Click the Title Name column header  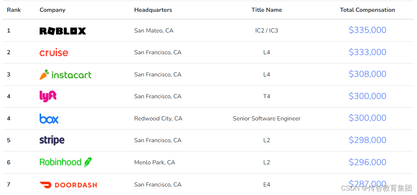pos(267,10)
